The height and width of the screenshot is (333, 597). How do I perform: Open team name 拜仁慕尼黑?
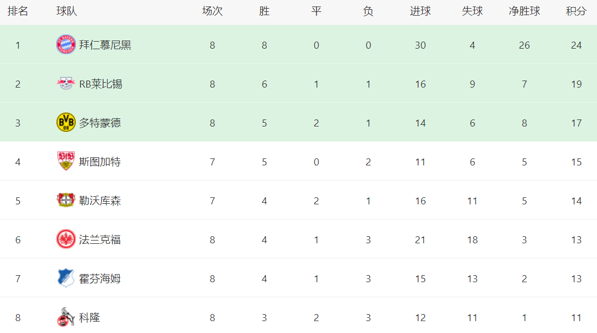[105, 45]
